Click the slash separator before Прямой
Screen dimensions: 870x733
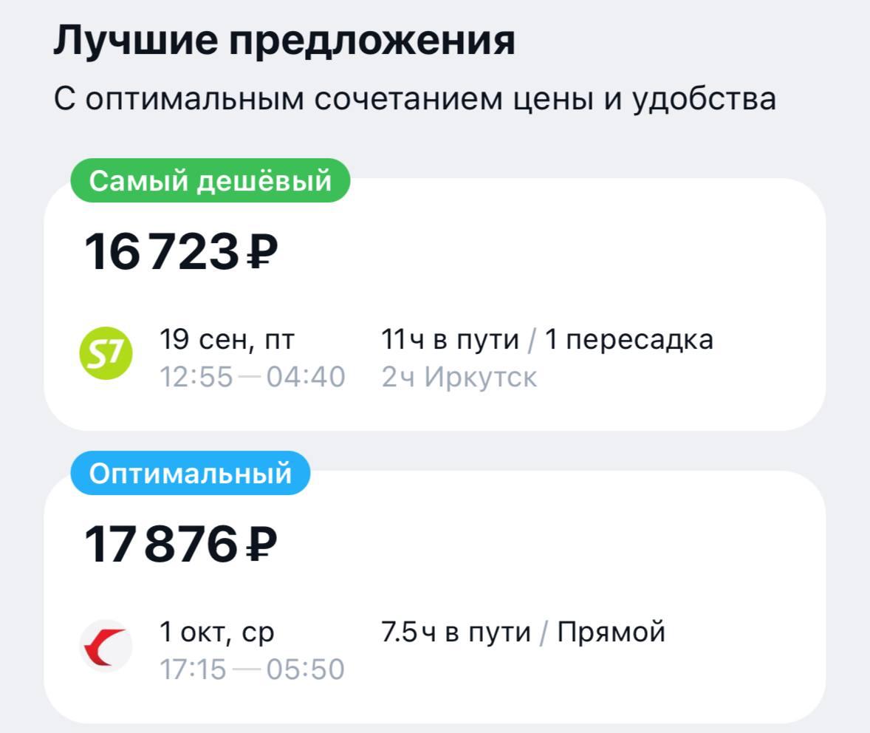point(544,633)
